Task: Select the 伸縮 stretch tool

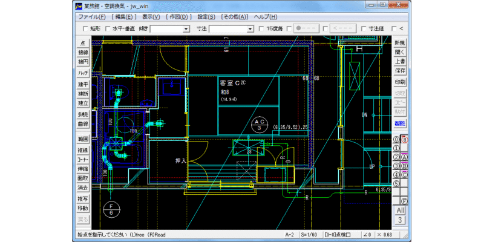Action: point(83,169)
